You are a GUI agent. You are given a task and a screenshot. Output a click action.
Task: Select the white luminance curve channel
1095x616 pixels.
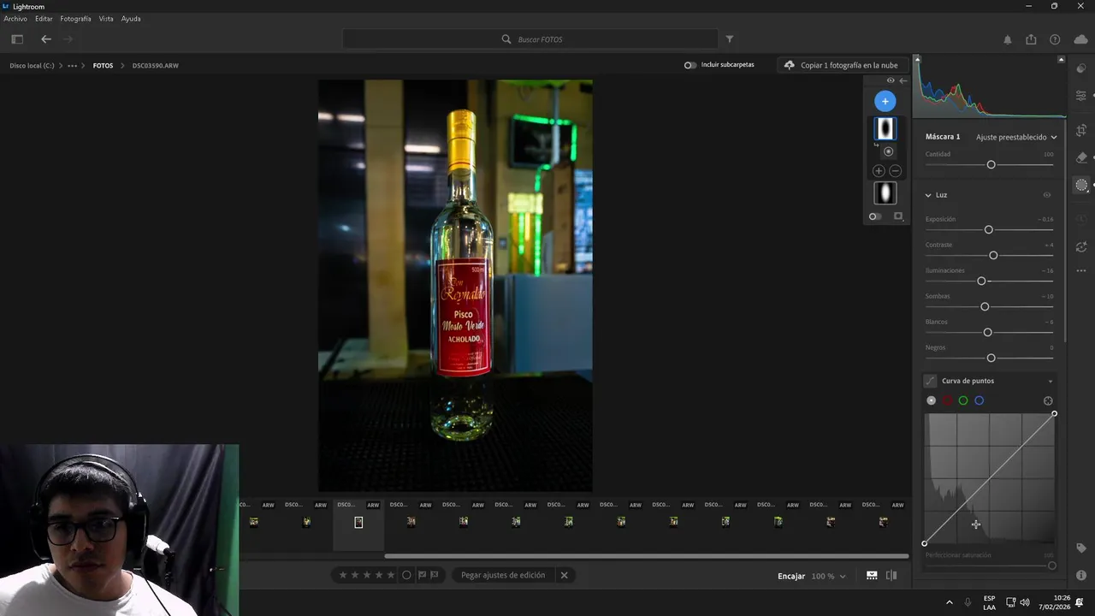point(931,400)
